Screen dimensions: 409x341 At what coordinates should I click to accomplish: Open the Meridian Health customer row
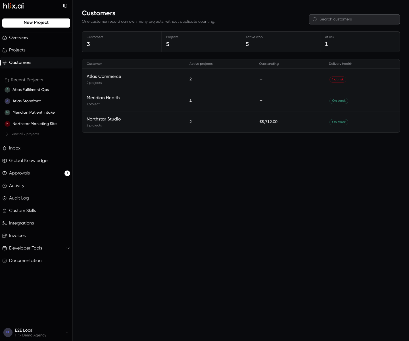pos(241,101)
